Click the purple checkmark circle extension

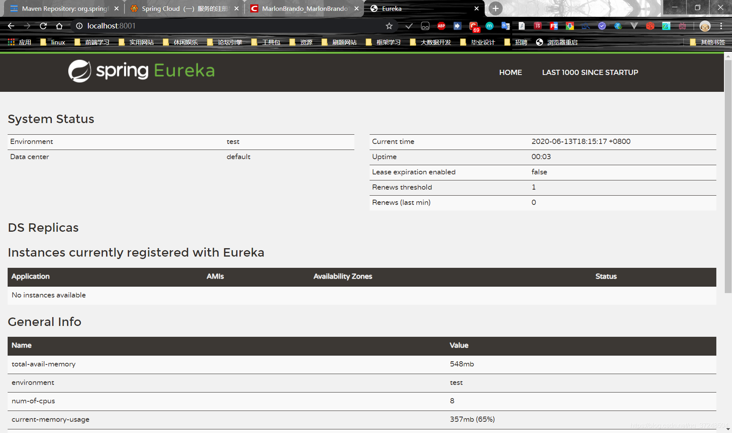tap(602, 26)
